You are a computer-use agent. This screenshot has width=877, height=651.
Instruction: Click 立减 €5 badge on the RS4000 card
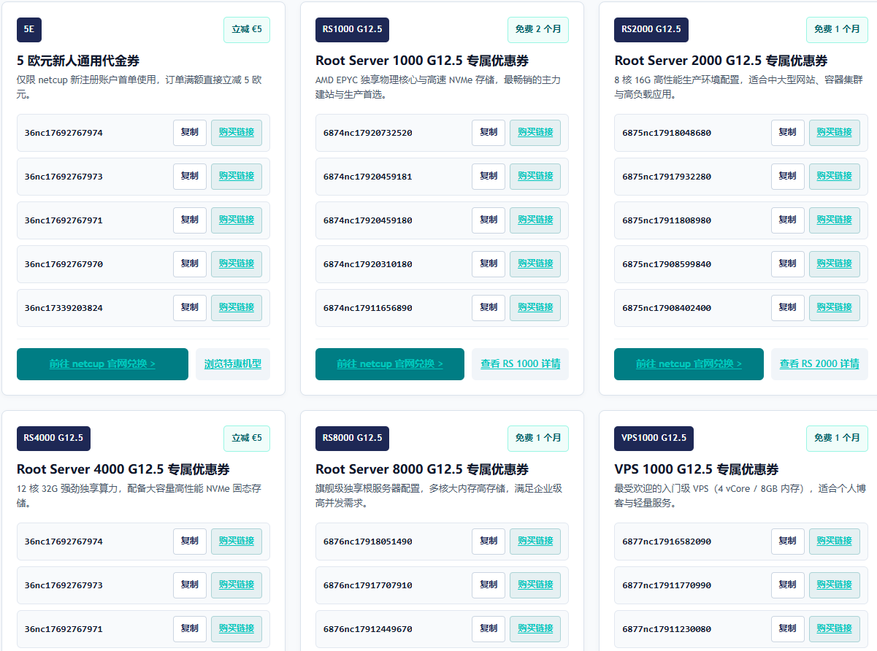click(x=247, y=439)
